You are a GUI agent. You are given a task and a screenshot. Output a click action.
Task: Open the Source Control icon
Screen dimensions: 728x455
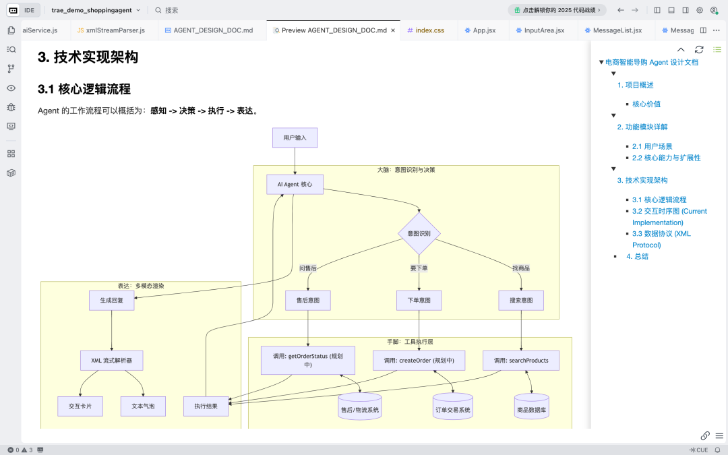10,68
